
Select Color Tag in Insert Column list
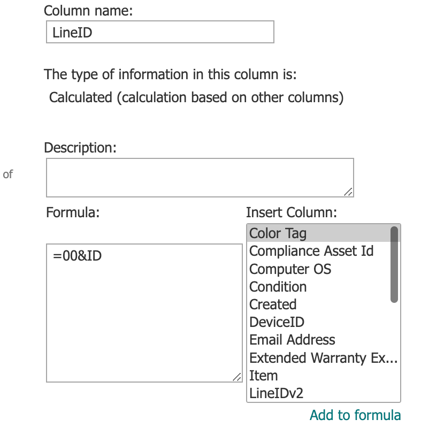(x=318, y=233)
